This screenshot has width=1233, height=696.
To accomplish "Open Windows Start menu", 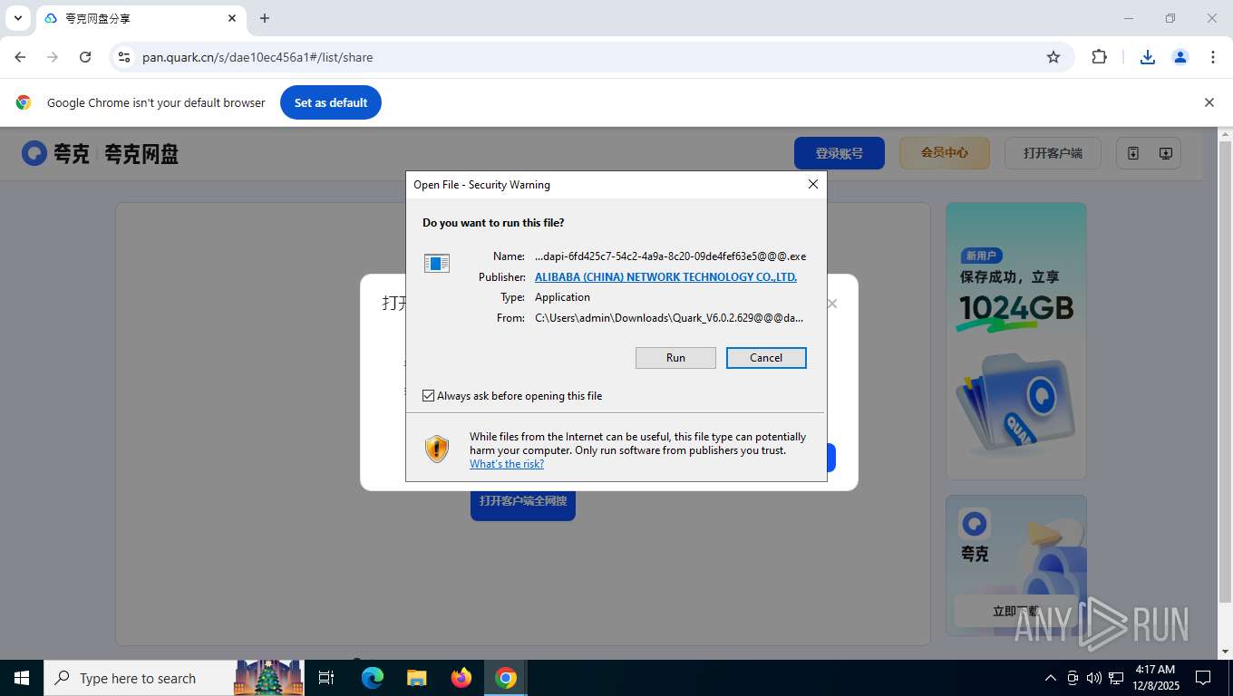I will 22,678.
